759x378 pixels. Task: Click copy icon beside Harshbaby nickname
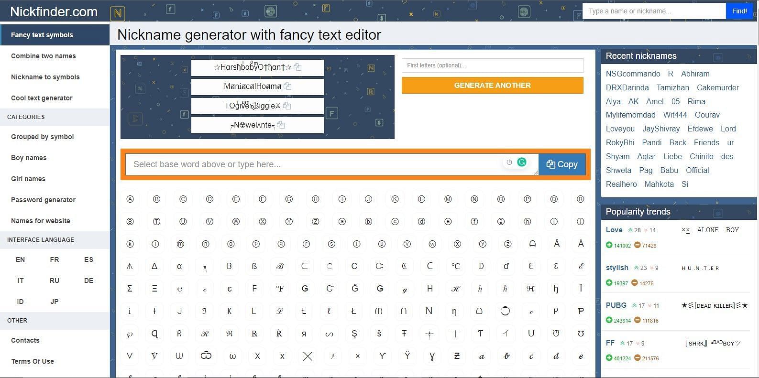click(297, 67)
